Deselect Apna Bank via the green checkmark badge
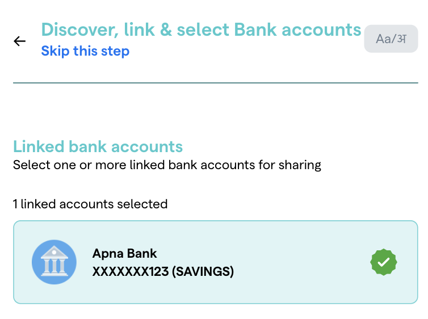Screen dimensions: 428x319 point(383,262)
